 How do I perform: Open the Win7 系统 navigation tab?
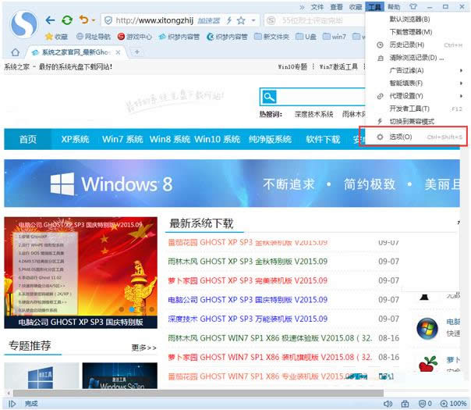click(x=122, y=139)
